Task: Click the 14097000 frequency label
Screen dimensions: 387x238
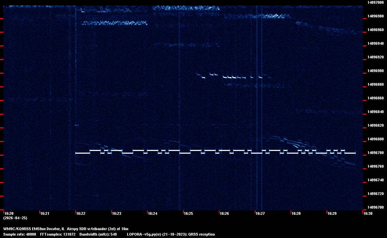Action: 375,3
